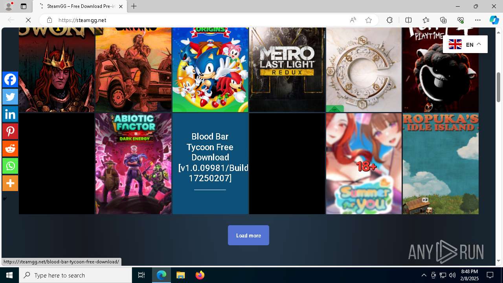Share page on LinkedIn
The width and height of the screenshot is (503, 283).
pyautogui.click(x=10, y=114)
